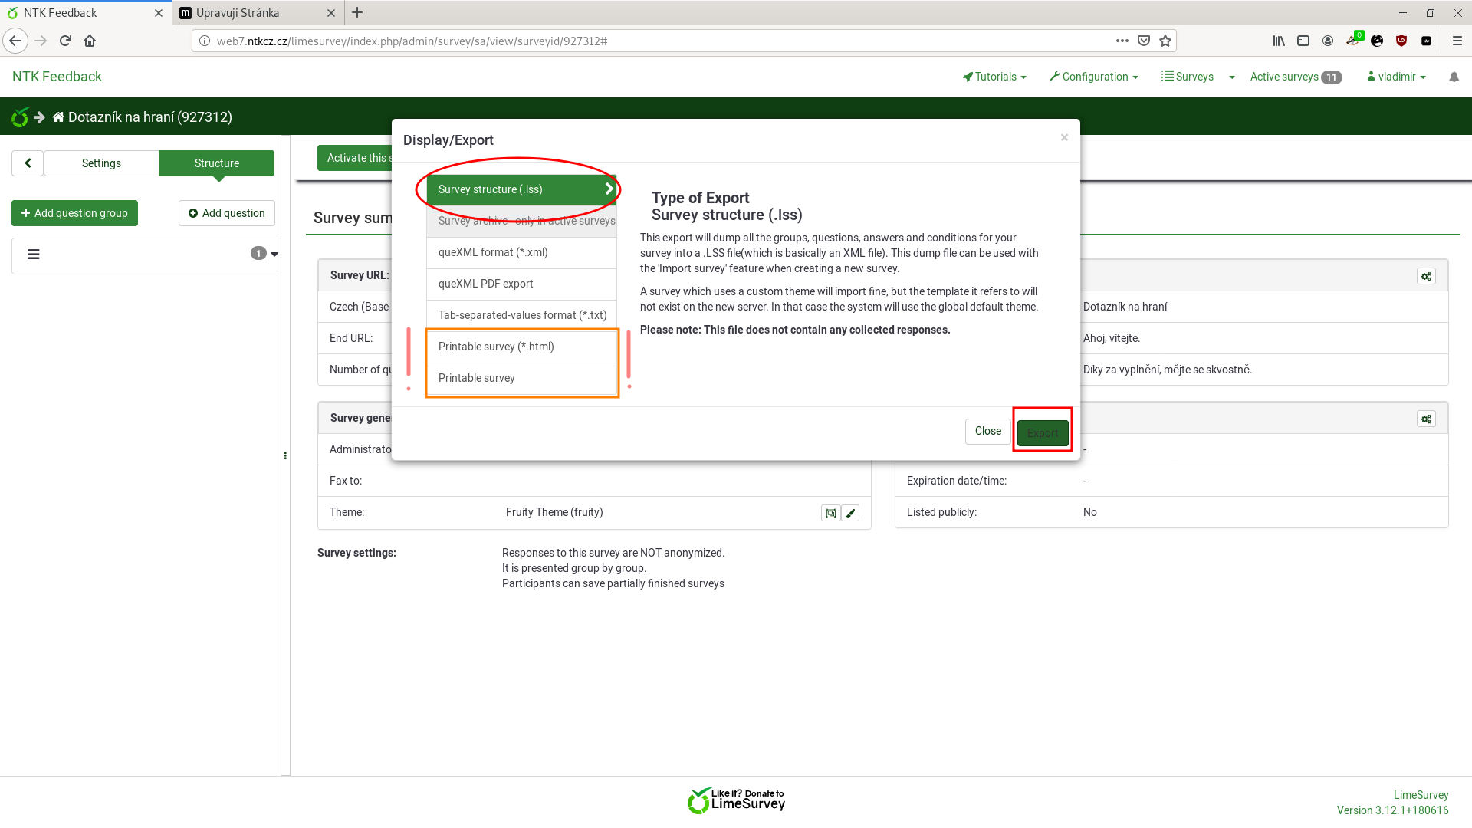Collapse sidebar with back arrow button
The image size is (1472, 828).
[x=28, y=163]
